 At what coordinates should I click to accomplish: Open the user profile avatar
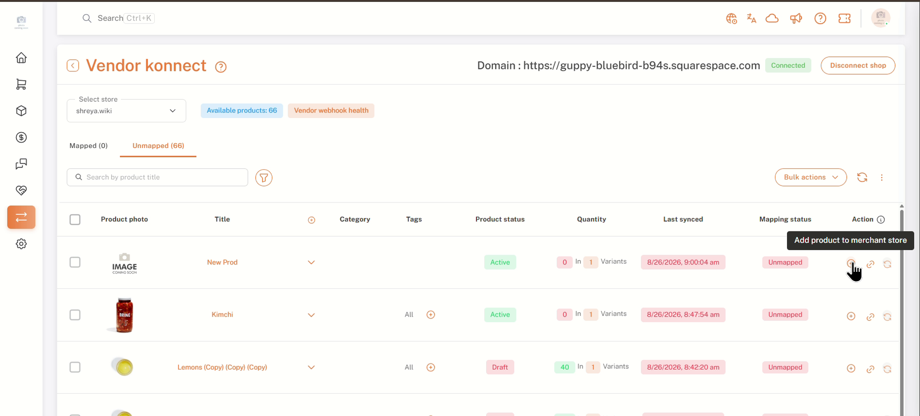[881, 18]
